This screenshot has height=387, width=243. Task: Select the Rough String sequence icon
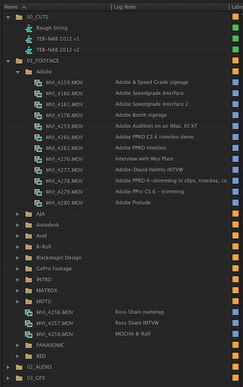[x=29, y=28]
